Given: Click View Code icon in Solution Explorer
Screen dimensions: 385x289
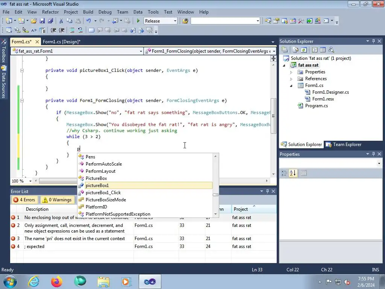Looking at the screenshot, I should click(x=315, y=50).
